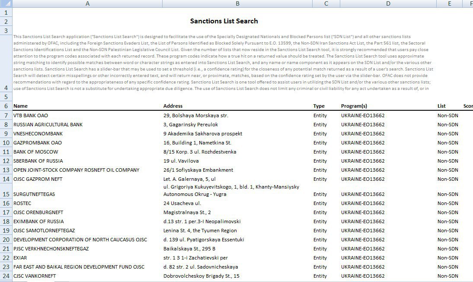Click the Name column heading cell

click(x=87, y=106)
